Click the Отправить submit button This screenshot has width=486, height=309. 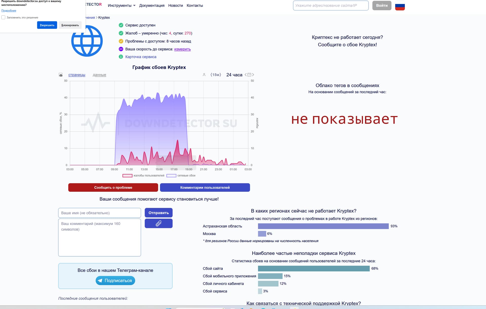coord(158,213)
